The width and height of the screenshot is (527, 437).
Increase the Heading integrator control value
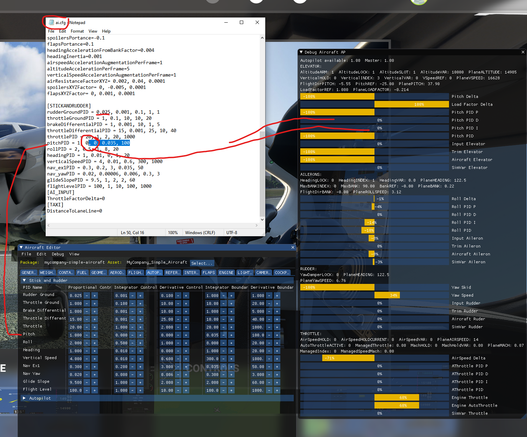[x=140, y=350]
